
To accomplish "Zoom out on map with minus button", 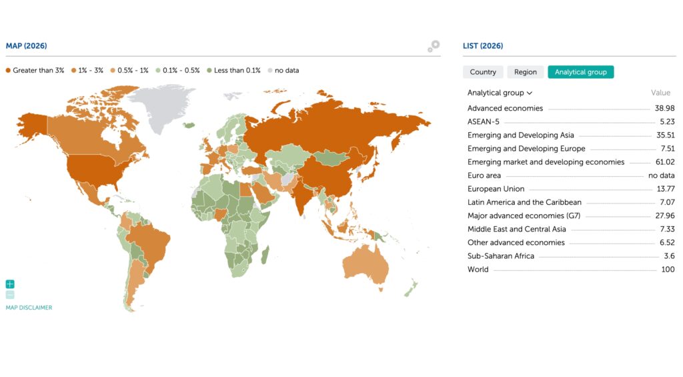I will [10, 294].
